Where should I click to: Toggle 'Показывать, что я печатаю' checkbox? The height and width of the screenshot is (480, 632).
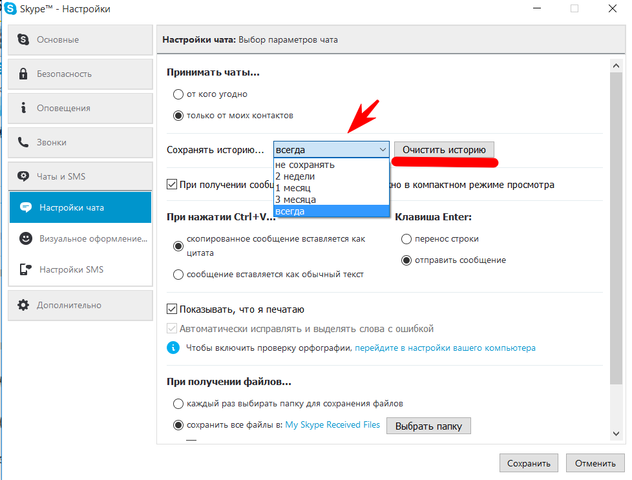point(173,309)
